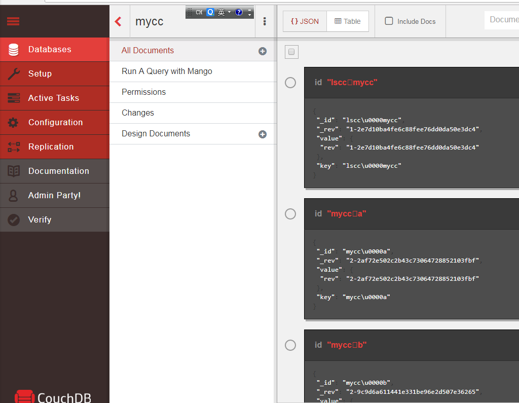Add new item beside All Documents

click(263, 51)
